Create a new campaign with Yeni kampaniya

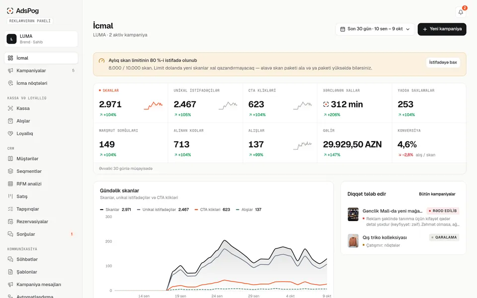point(442,29)
